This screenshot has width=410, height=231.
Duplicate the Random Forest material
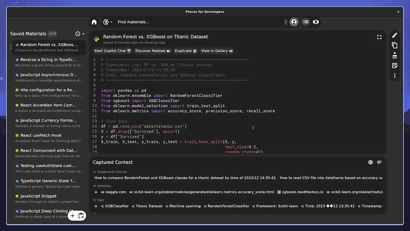(185, 51)
